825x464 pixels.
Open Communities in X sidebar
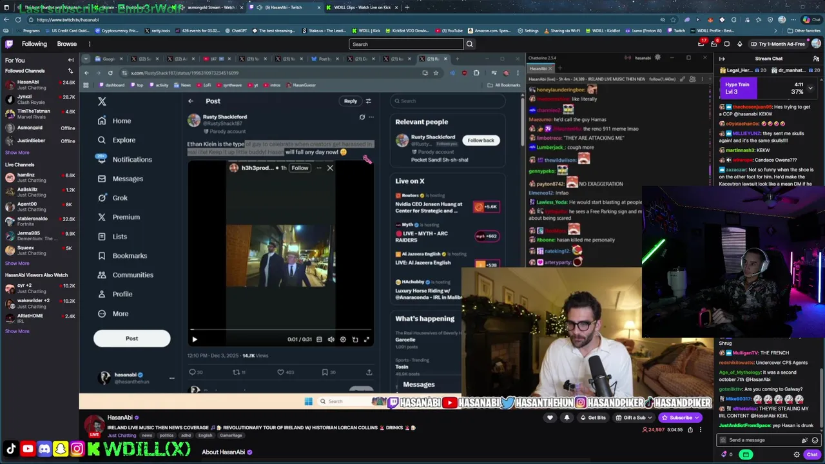pos(126,275)
